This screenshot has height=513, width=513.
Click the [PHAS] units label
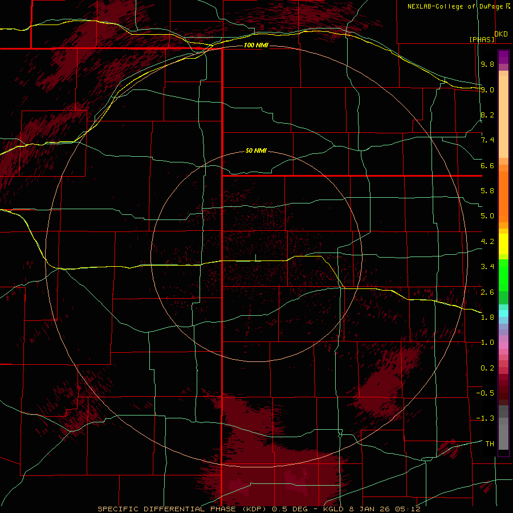tap(482, 39)
